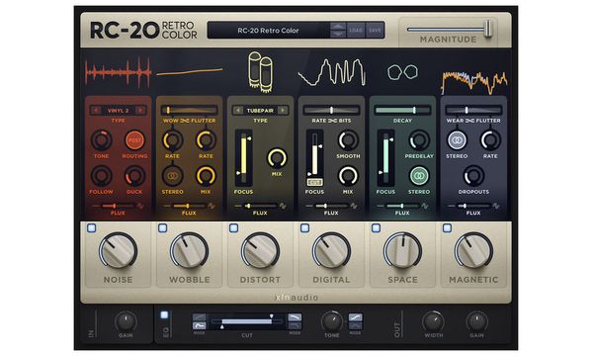Click the vacuum tube pair illustration
The height and width of the screenshot is (356, 593).
(x=260, y=71)
